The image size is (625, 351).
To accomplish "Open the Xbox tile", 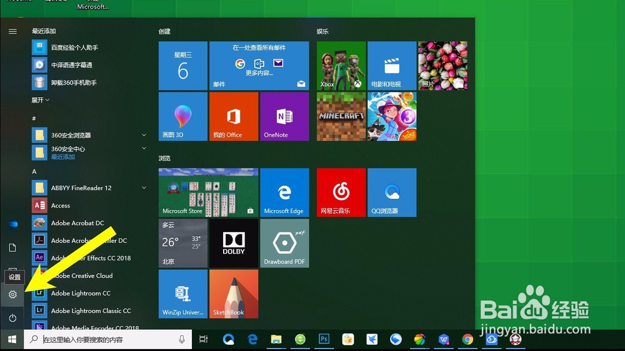I will tap(341, 65).
